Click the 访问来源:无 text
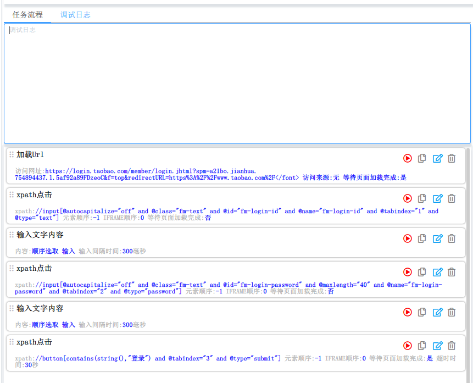This screenshot has height=383, width=473. [321, 178]
